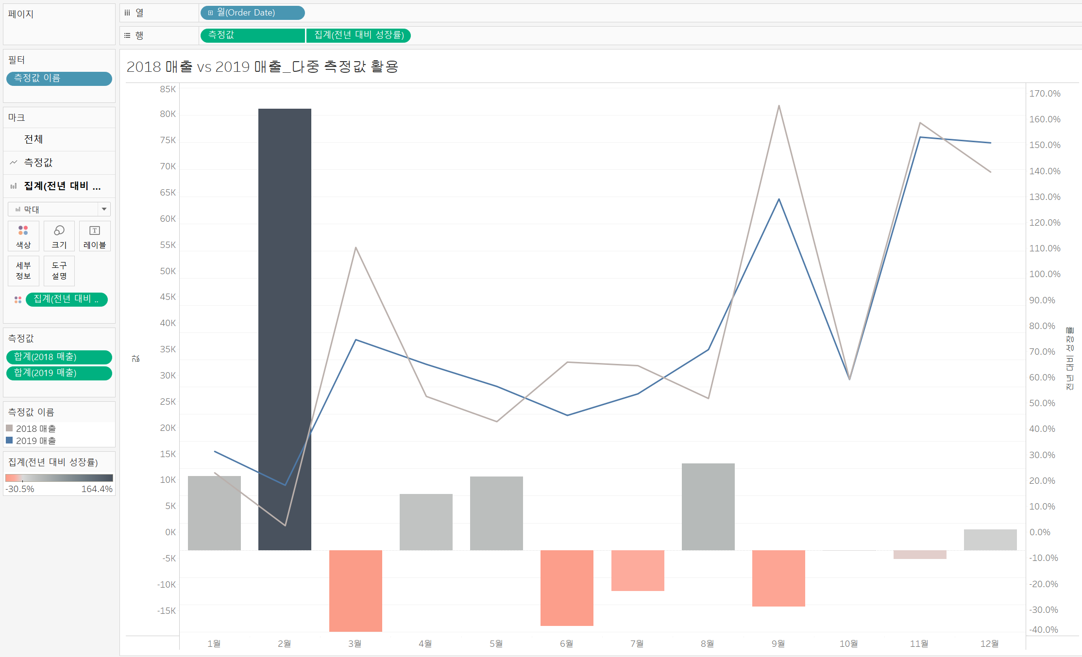Open the 세부 정보 (Detail) marks card
Viewport: 1082px width, 657px height.
[23, 271]
